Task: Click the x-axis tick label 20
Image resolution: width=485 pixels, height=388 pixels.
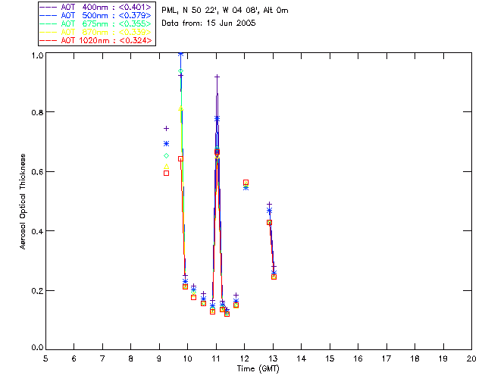Action: click(471, 358)
